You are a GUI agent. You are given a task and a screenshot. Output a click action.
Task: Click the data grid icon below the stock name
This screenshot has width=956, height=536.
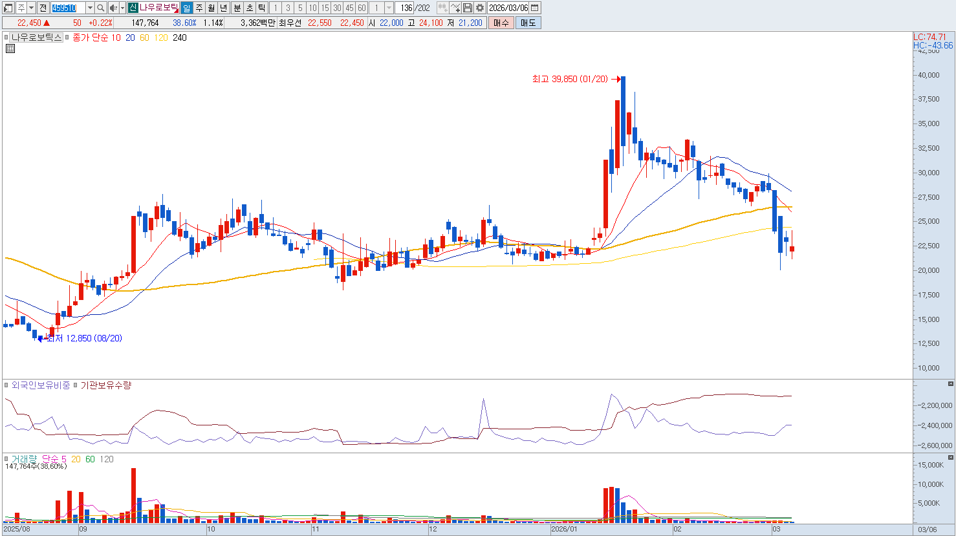[10, 48]
